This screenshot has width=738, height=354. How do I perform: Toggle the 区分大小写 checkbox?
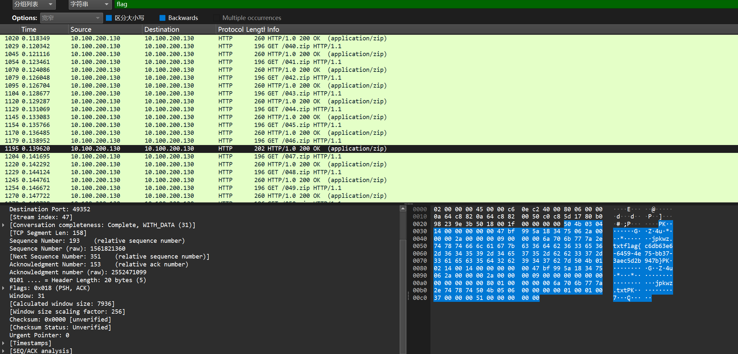click(x=109, y=18)
